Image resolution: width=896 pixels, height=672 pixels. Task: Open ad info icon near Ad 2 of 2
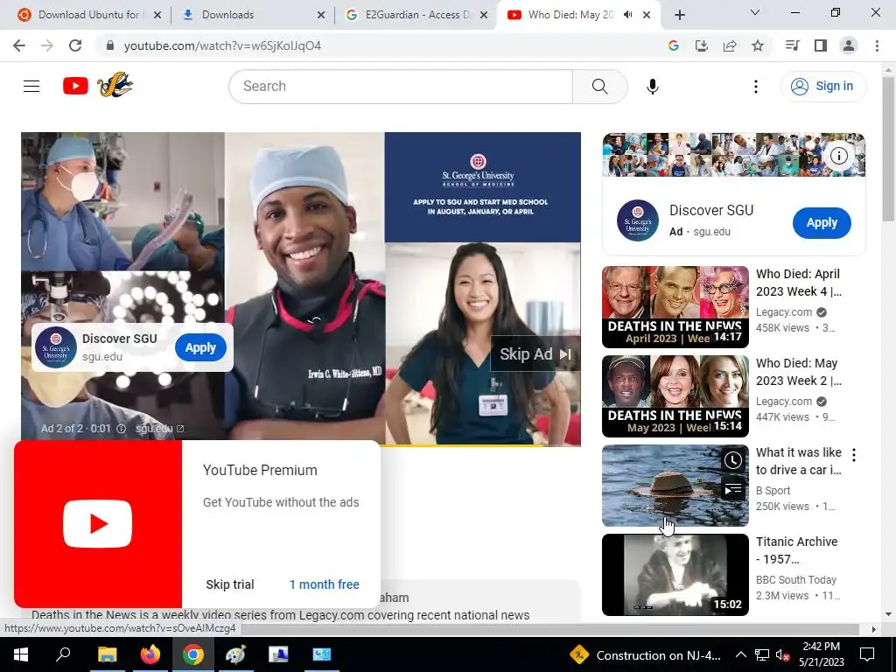pyautogui.click(x=121, y=429)
